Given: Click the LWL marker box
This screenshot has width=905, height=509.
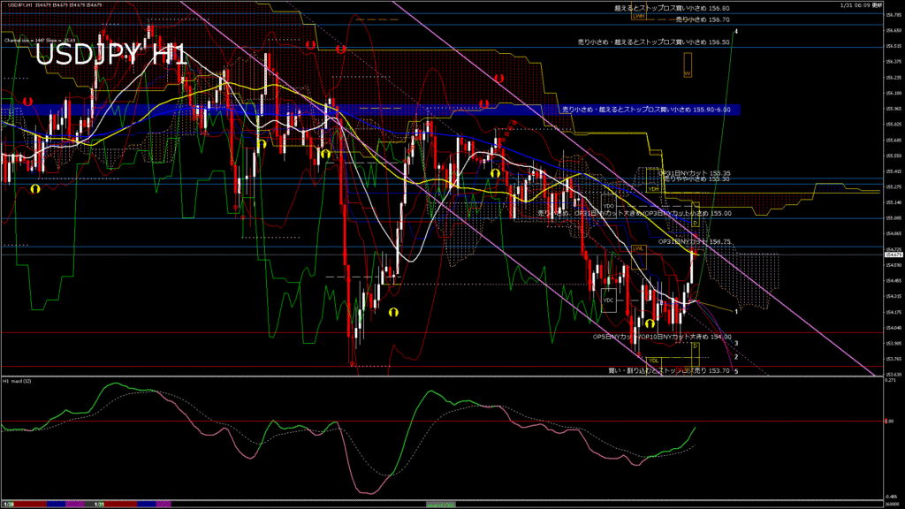Looking at the screenshot, I should tap(637, 248).
